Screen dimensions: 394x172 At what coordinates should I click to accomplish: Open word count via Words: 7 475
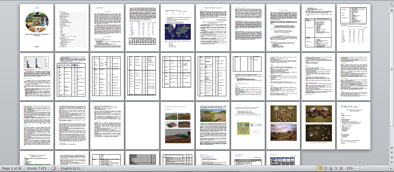coord(36,168)
